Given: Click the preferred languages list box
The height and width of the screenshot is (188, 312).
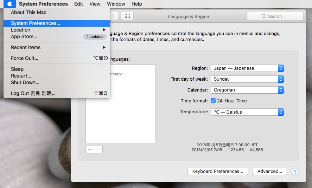Looking at the screenshot, I should [x=121, y=104].
